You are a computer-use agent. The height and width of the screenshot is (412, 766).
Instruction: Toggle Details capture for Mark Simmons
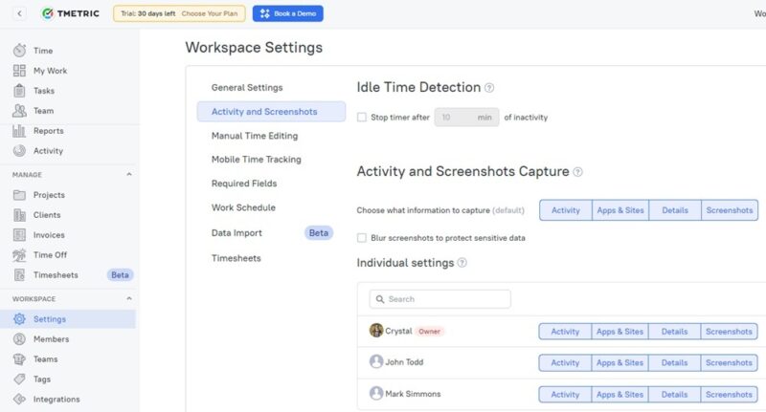[x=675, y=395]
